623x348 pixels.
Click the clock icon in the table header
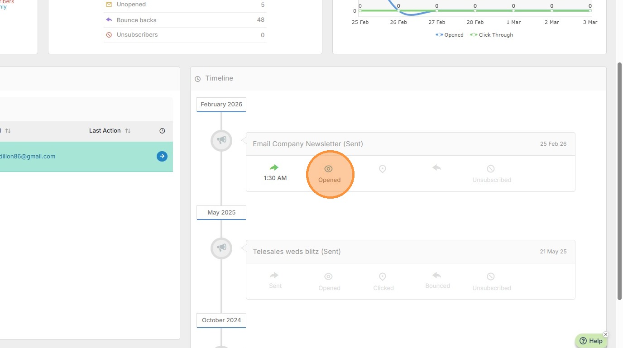[x=162, y=131]
